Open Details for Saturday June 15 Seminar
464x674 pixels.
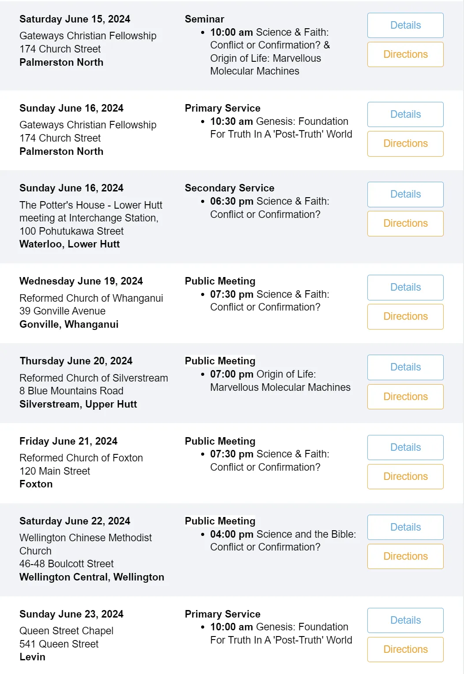pyautogui.click(x=405, y=25)
